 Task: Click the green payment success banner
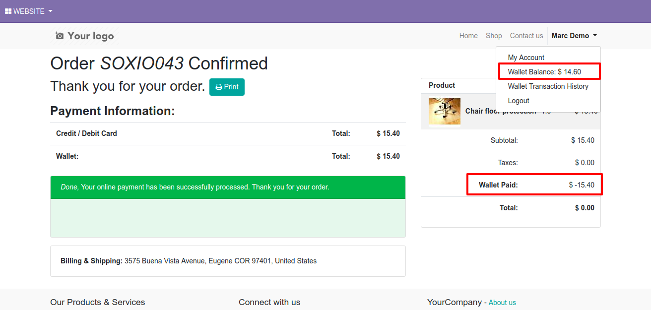click(x=228, y=187)
